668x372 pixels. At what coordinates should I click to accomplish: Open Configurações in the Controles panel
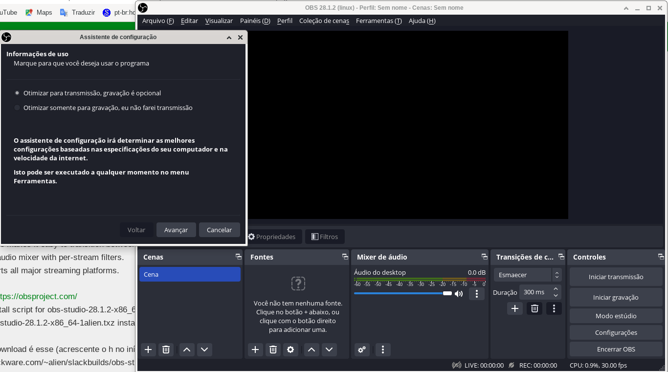click(616, 332)
